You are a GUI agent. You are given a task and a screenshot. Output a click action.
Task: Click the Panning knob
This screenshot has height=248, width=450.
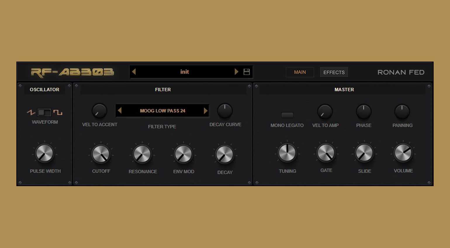point(402,111)
